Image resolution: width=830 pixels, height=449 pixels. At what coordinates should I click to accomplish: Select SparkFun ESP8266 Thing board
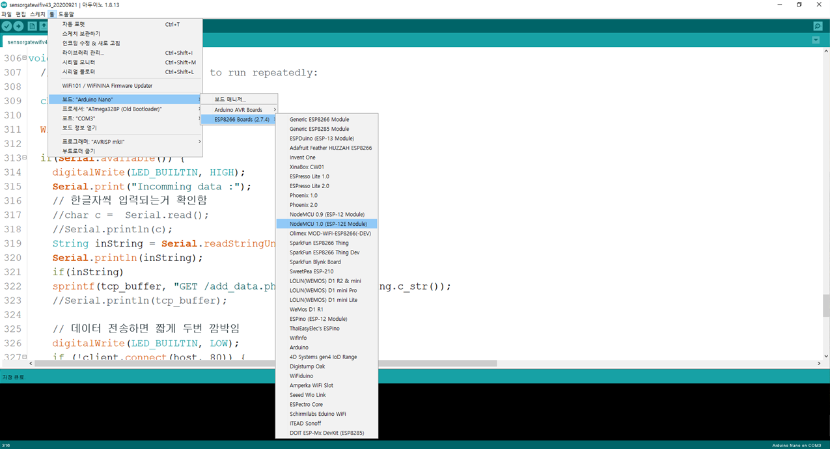(x=327, y=243)
